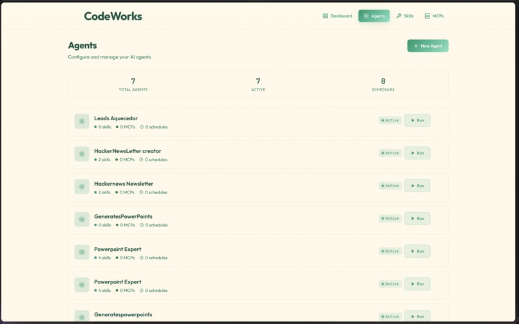519x324 pixels.
Task: Run the HackerNewsLetter creator agent
Action: 417,153
